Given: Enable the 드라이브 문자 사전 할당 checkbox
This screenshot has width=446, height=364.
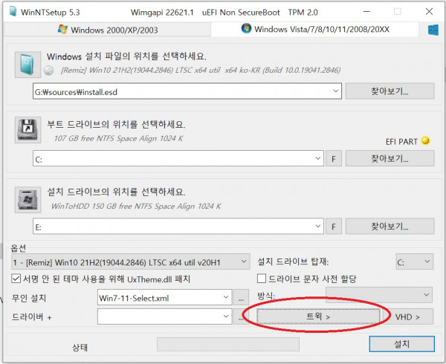Looking at the screenshot, I should coord(262,279).
